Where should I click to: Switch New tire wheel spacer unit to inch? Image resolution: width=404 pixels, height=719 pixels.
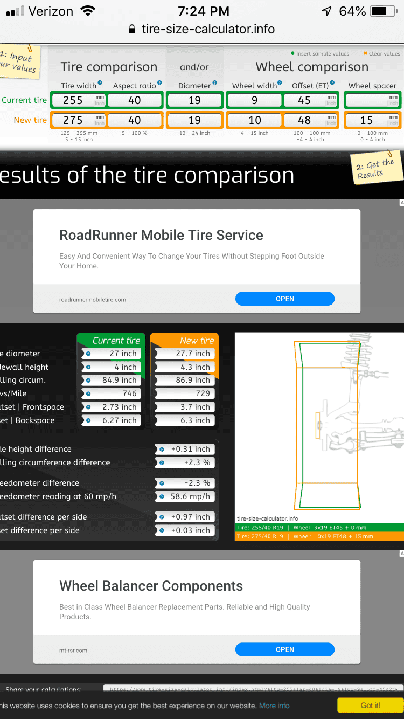tap(393, 123)
